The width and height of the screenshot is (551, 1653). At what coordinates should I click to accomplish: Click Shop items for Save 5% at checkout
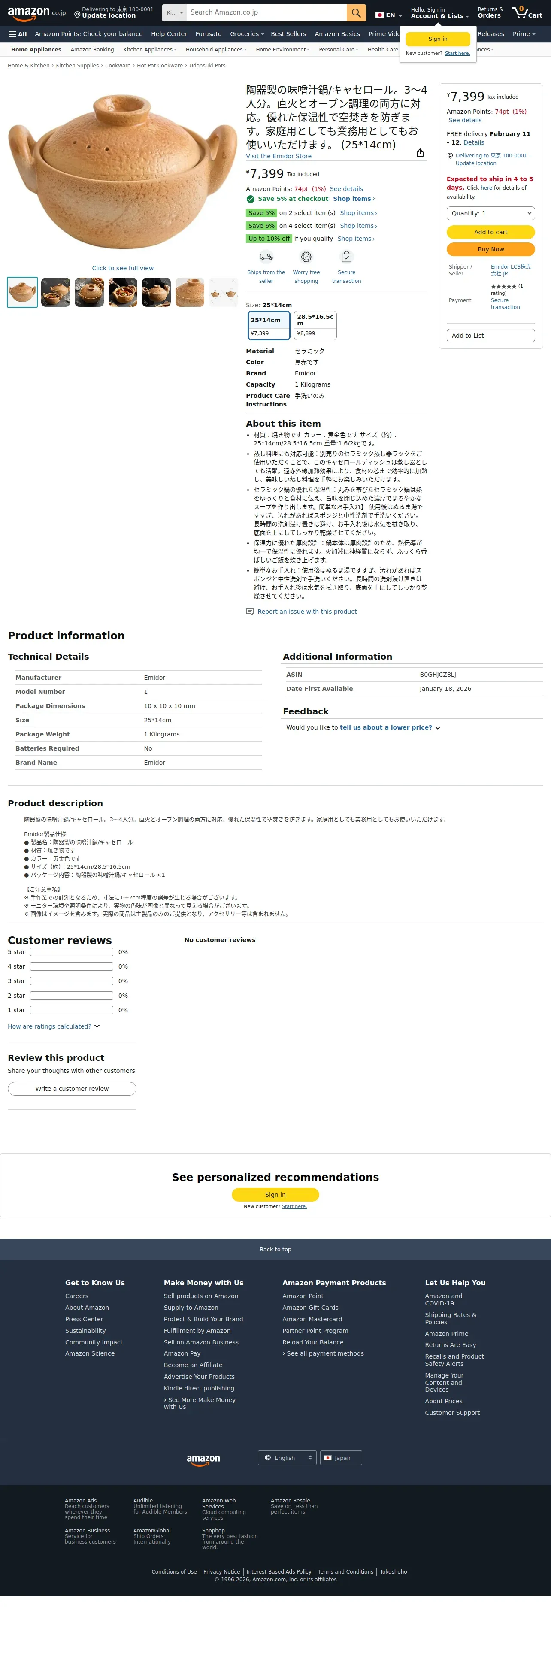tap(354, 199)
